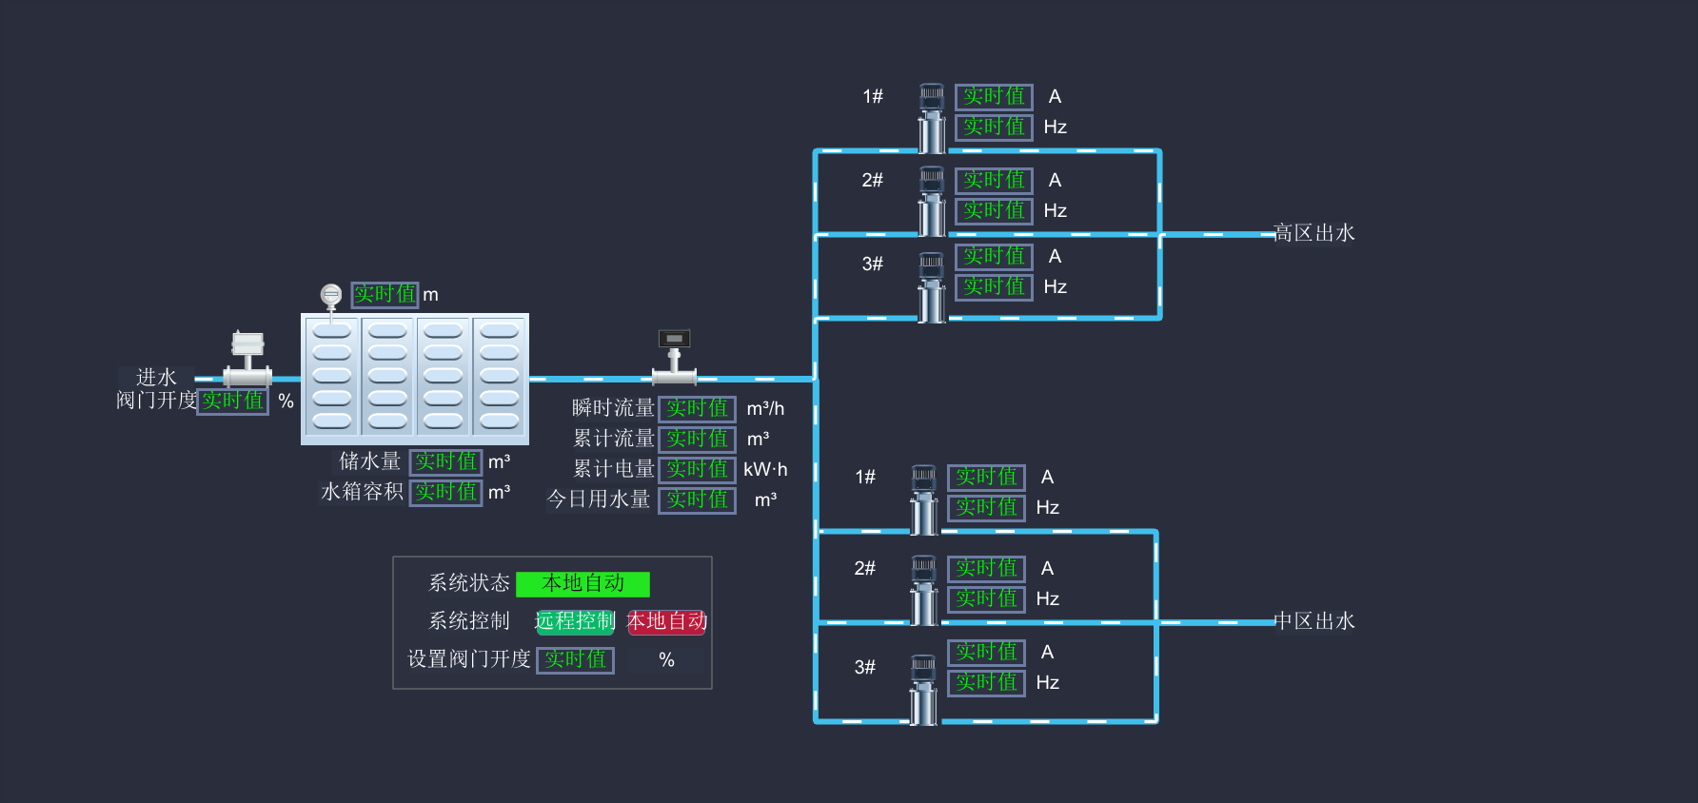
Task: Select the mid zone 1# pump icon
Action: point(923,499)
